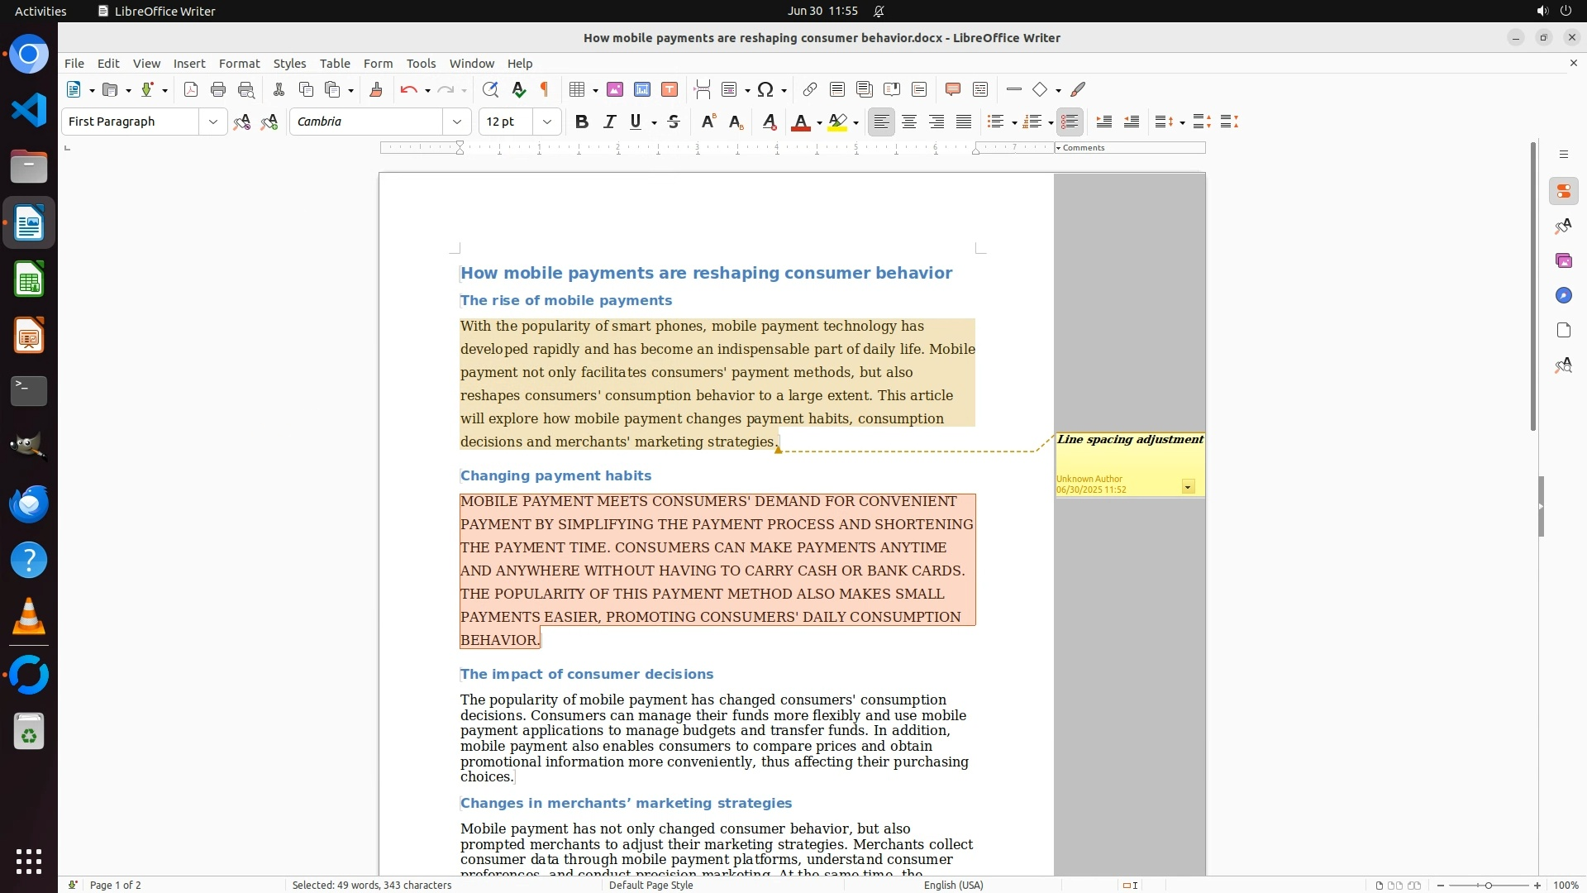Open the Format menu
This screenshot has width=1587, height=893.
point(239,64)
